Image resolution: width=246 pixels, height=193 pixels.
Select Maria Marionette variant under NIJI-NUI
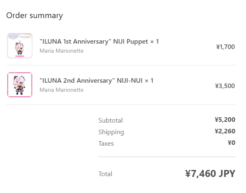62,90
